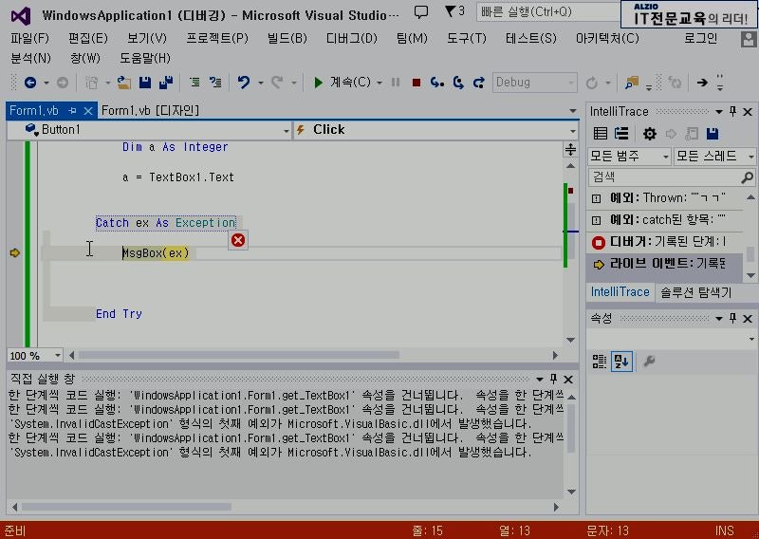The image size is (759, 539).
Task: Open the Architecture menu
Action: (607, 38)
